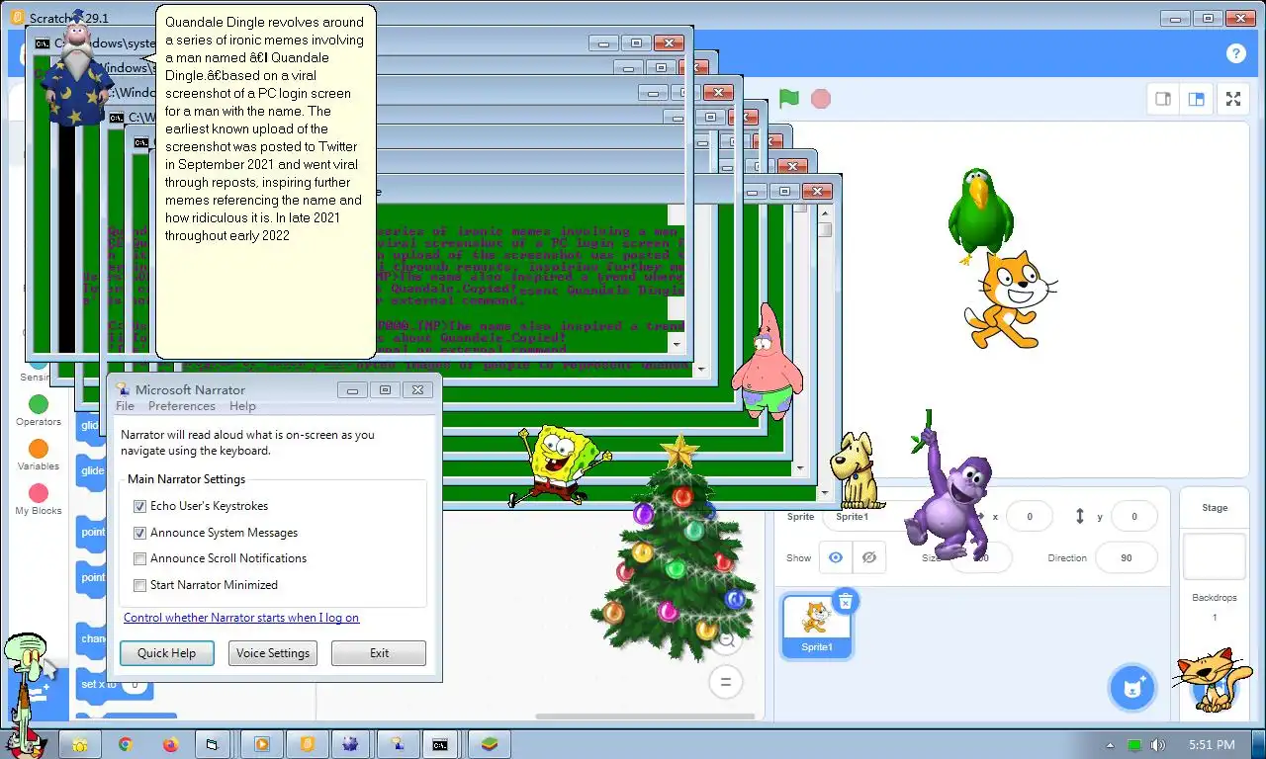This screenshot has width=1266, height=759.
Task: Stop the project with the red stop icon
Action: tap(820, 99)
